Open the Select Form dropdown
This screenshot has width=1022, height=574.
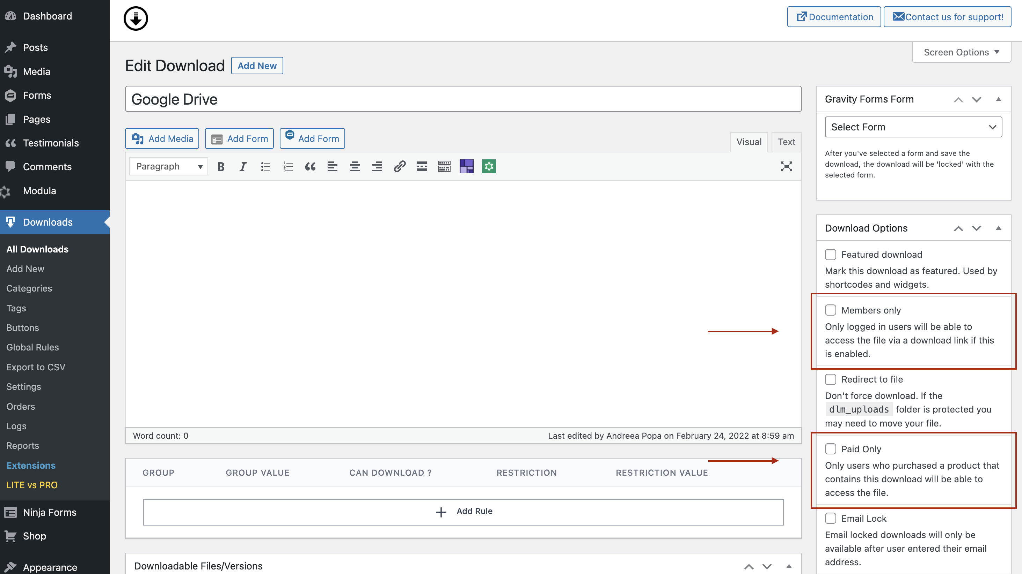click(913, 127)
